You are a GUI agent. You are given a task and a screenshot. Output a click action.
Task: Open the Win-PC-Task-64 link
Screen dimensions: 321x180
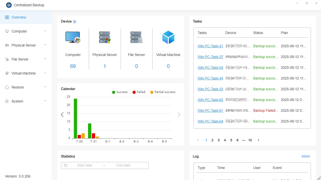pyautogui.click(x=210, y=121)
